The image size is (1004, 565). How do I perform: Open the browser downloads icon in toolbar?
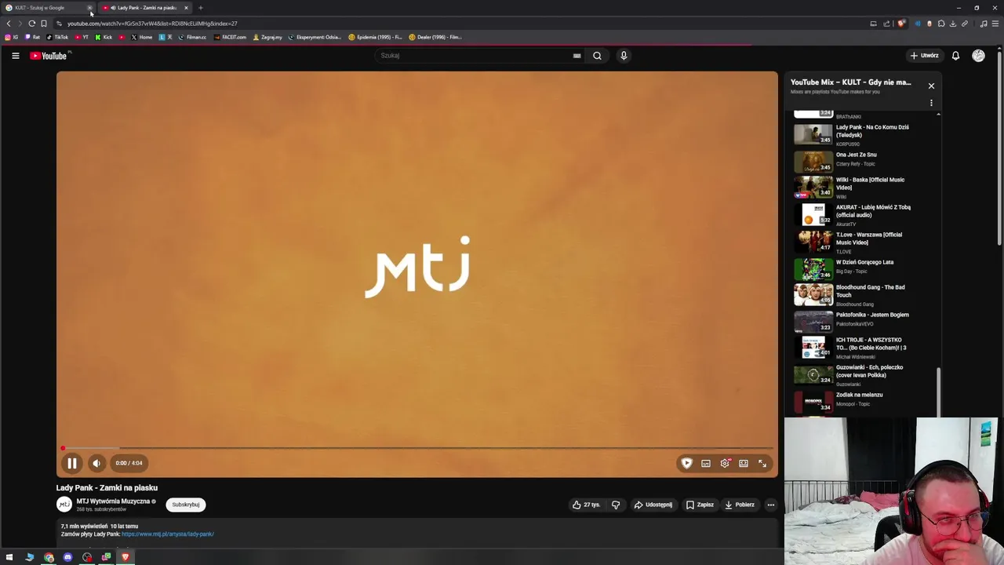[953, 24]
